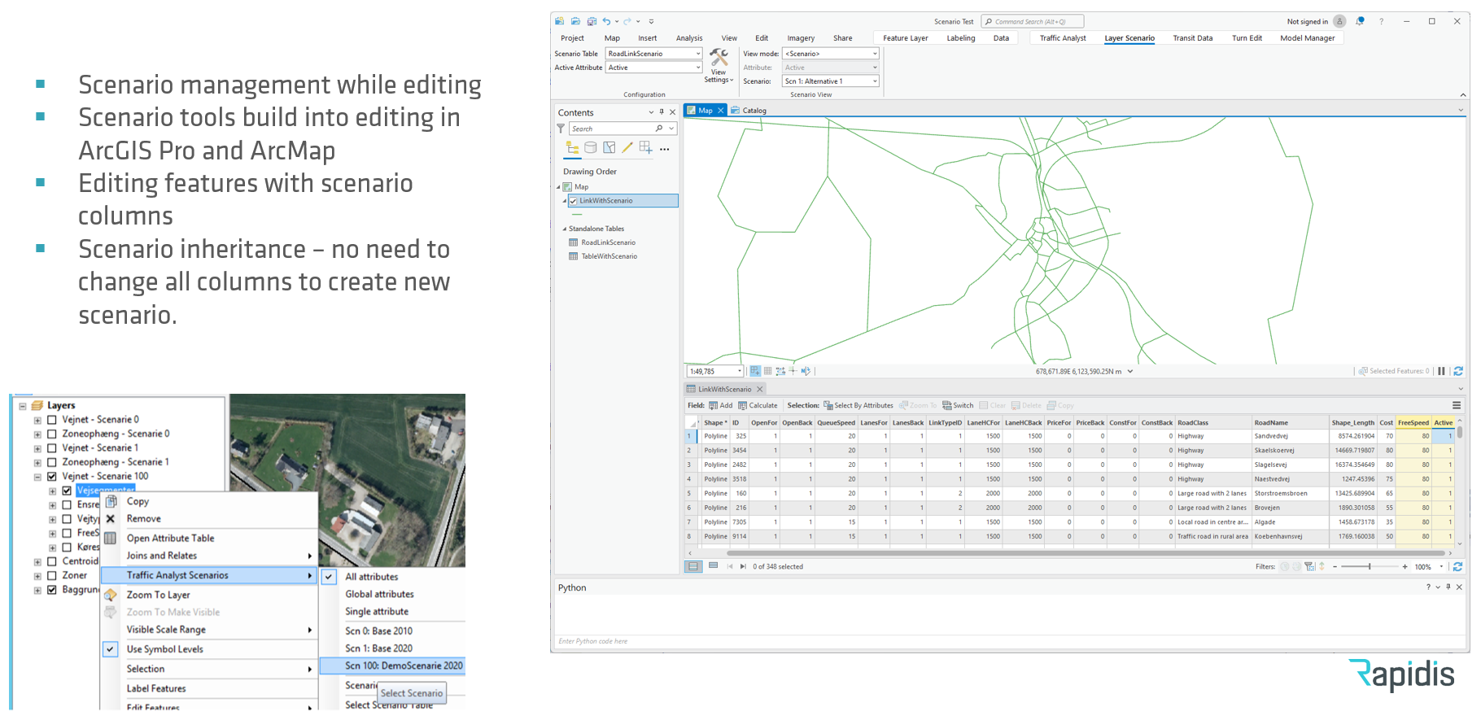Click the notifications bell icon
1481x720 pixels.
tap(1360, 21)
